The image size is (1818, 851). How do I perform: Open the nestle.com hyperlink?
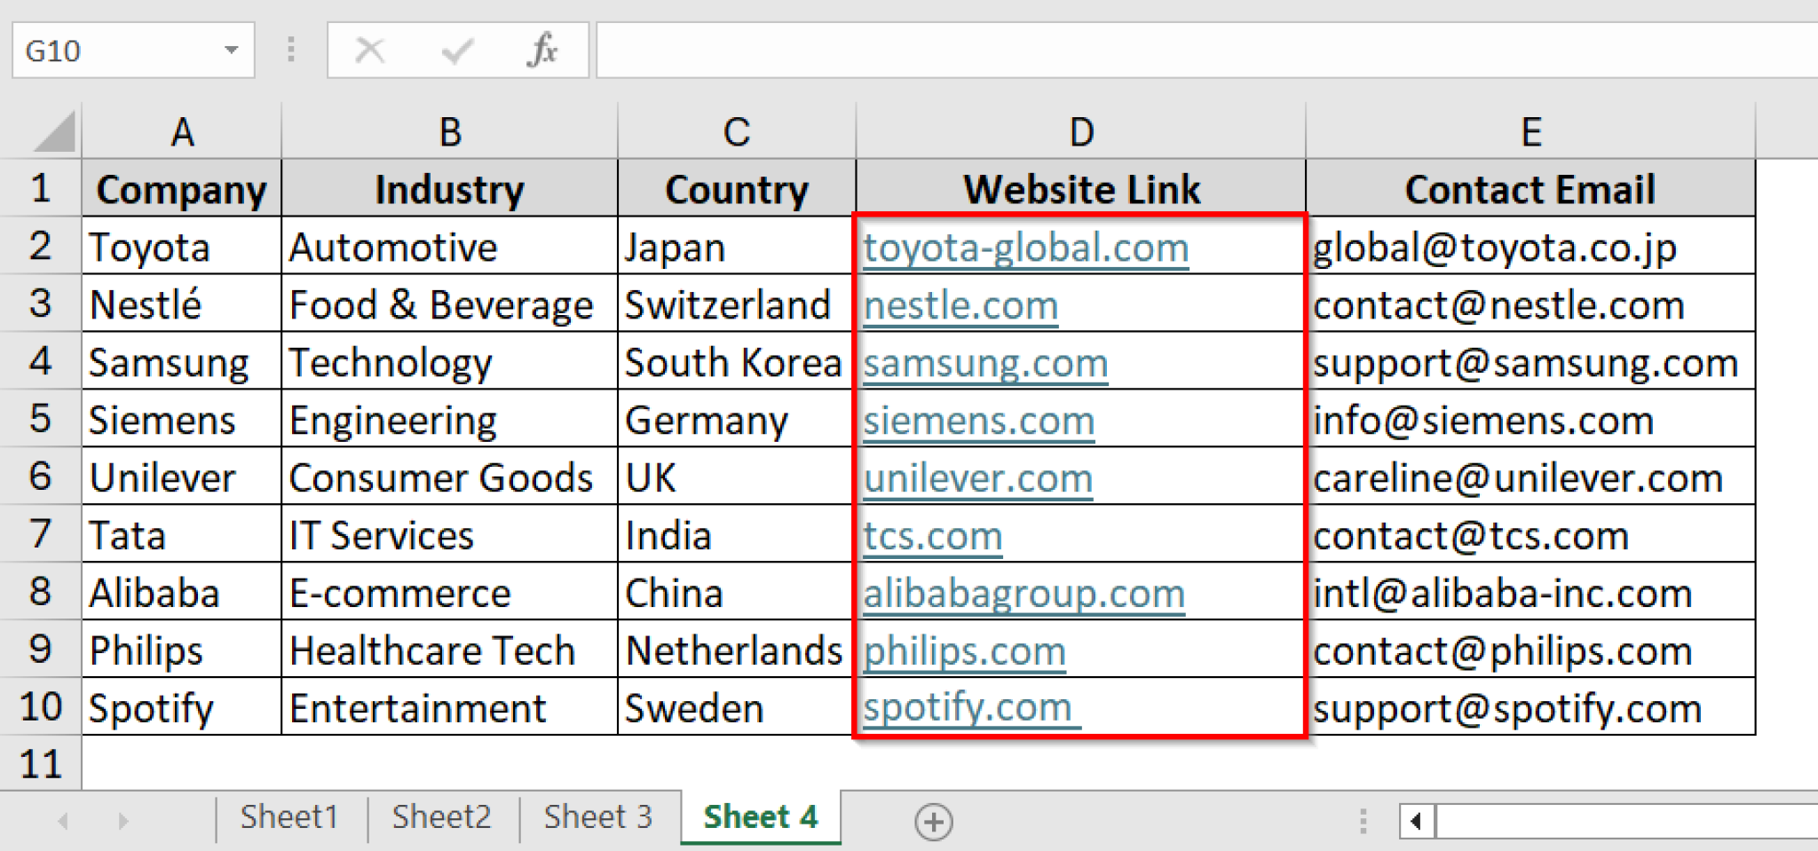(960, 304)
